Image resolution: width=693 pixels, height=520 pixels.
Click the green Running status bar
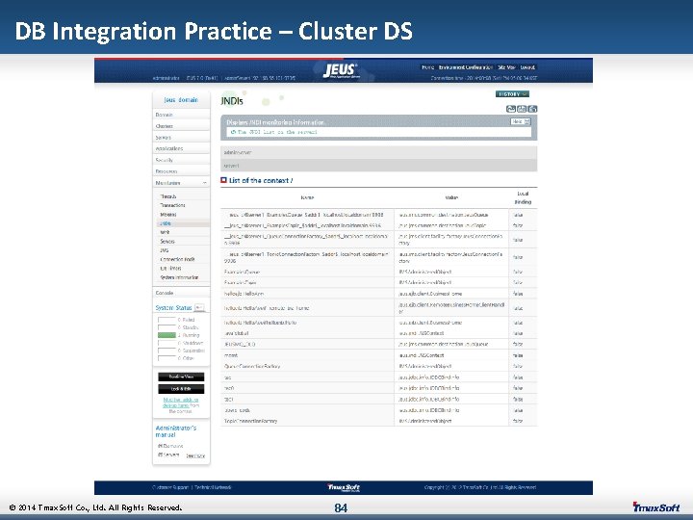pos(167,335)
